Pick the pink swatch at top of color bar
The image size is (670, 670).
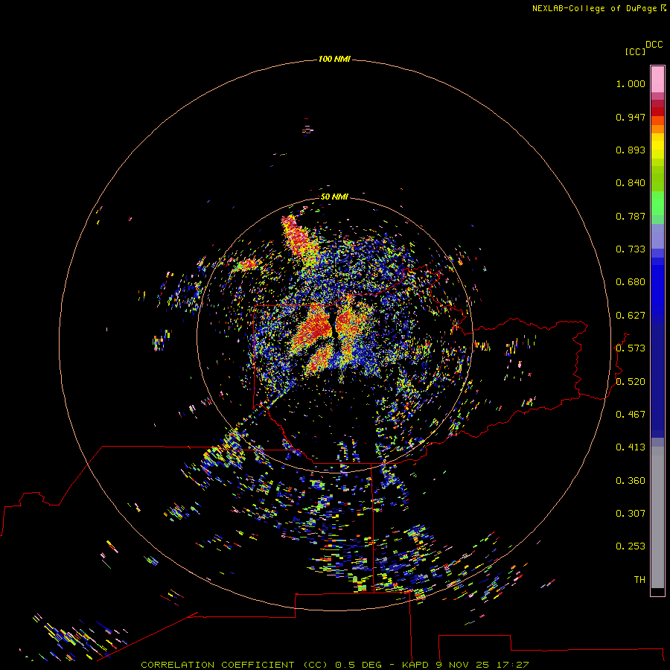pos(657,79)
